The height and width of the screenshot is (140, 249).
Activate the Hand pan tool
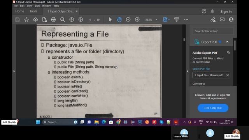pos(119,19)
